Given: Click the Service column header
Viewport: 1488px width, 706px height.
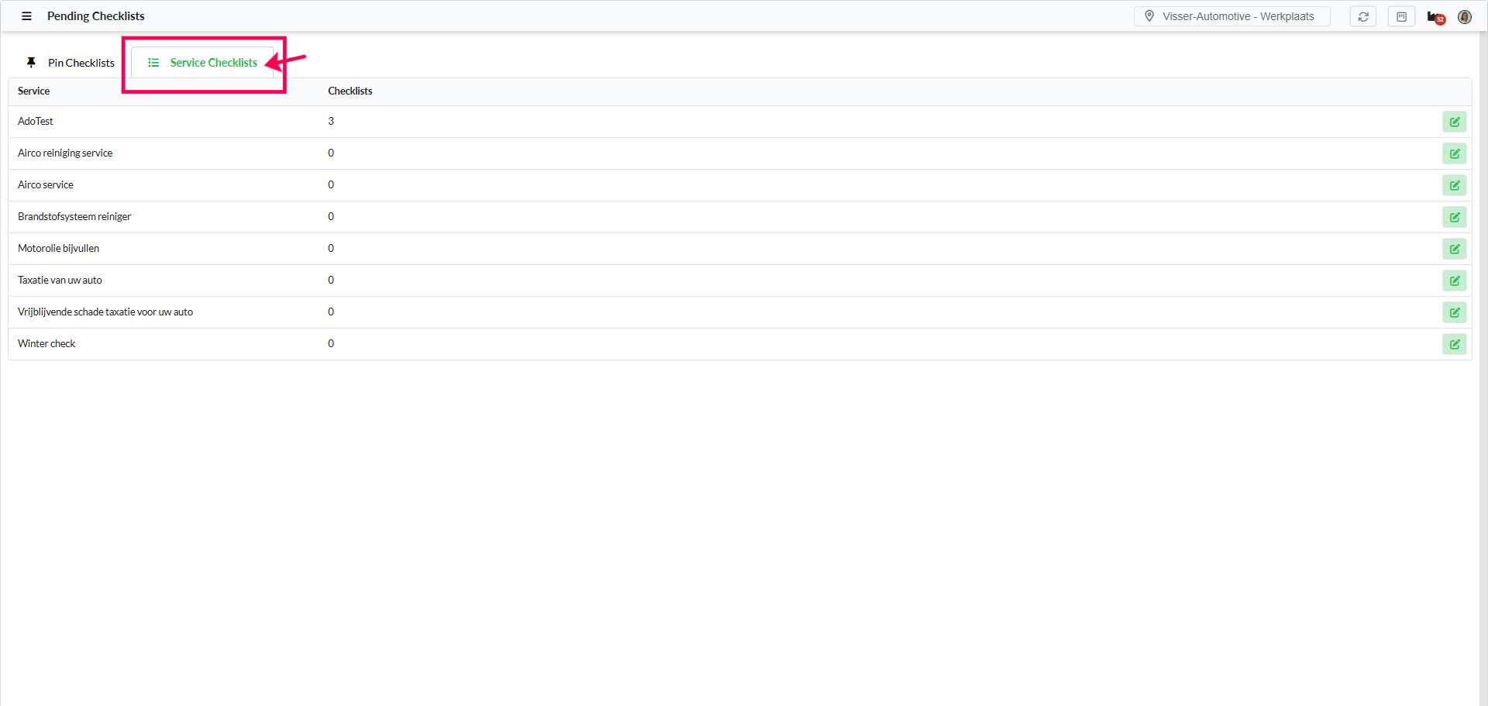Looking at the screenshot, I should 34,91.
